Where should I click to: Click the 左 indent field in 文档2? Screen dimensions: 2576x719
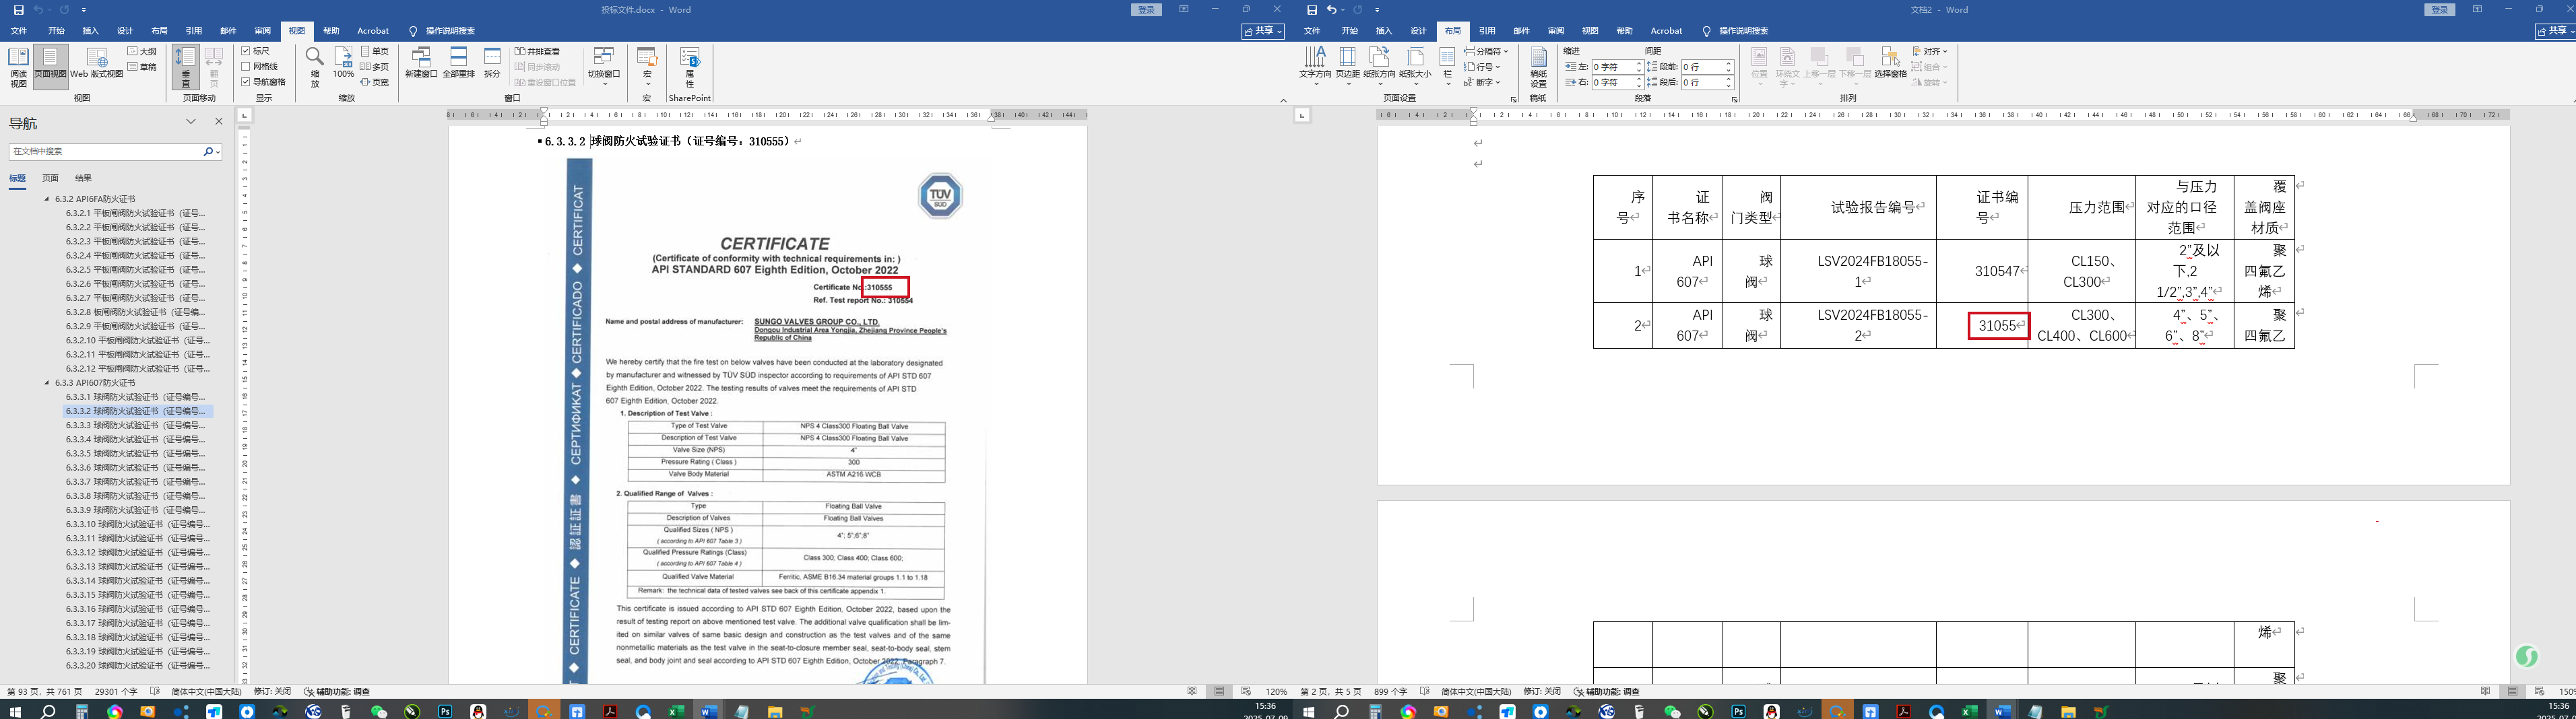[x=1616, y=67]
